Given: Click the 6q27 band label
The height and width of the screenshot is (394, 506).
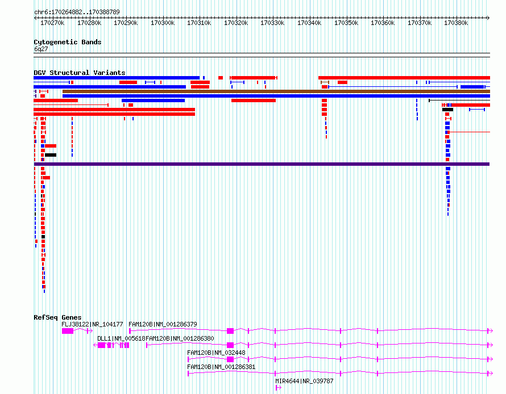Looking at the screenshot, I should pyautogui.click(x=41, y=49).
